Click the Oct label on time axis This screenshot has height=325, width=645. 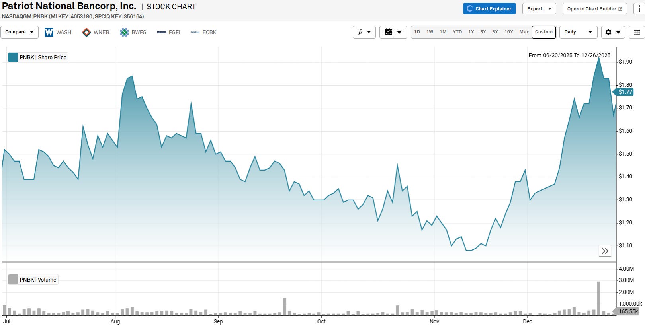(x=321, y=321)
